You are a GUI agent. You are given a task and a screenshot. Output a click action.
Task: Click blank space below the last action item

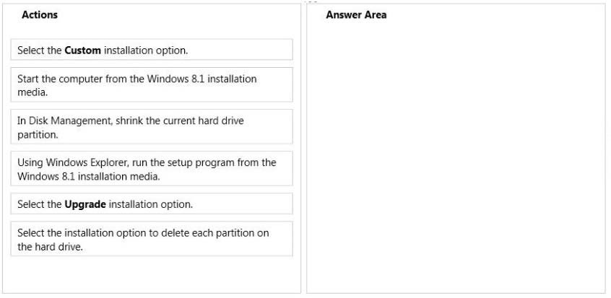(x=152, y=275)
